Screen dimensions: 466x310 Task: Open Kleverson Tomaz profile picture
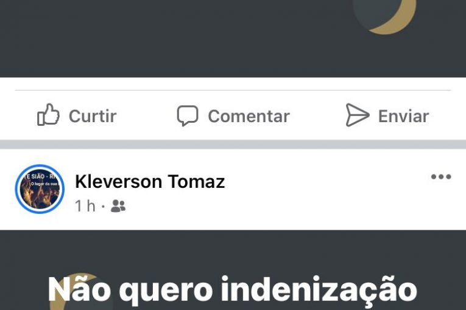point(40,189)
